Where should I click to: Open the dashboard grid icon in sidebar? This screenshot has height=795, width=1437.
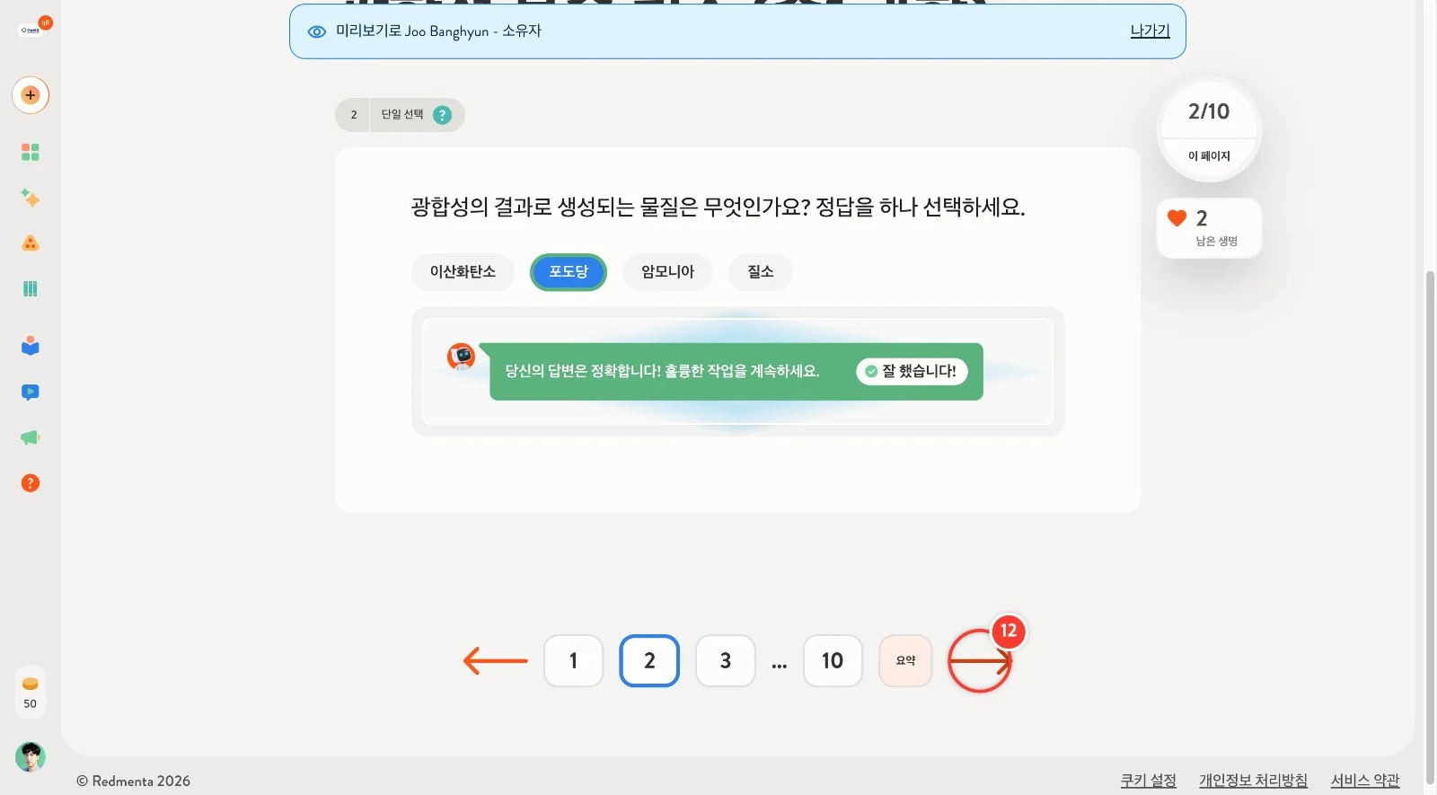pyautogui.click(x=31, y=152)
